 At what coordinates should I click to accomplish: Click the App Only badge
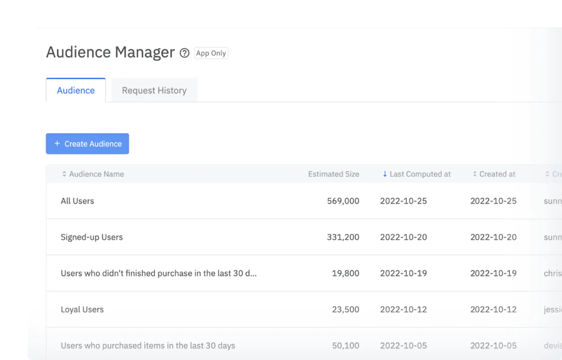pyautogui.click(x=211, y=53)
